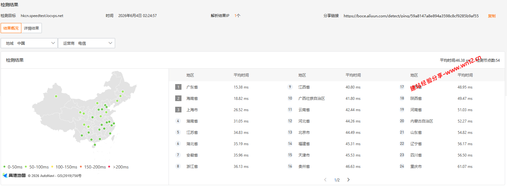Click the boce.aliyun.com share URL
The image size is (507, 188).
pos(411,16)
